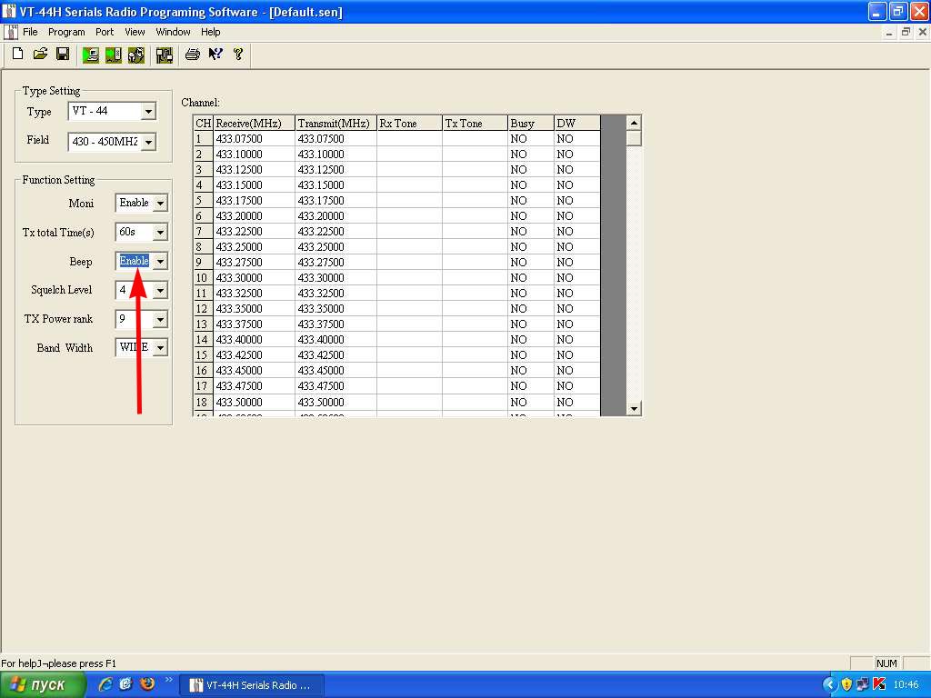The image size is (931, 698).
Task: Open the Program menu
Action: click(66, 32)
